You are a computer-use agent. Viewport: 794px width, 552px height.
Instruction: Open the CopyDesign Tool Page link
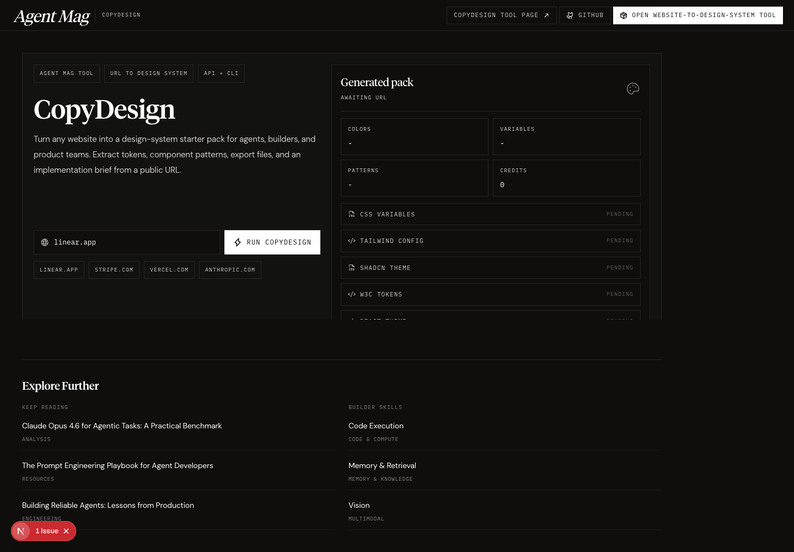coord(501,15)
